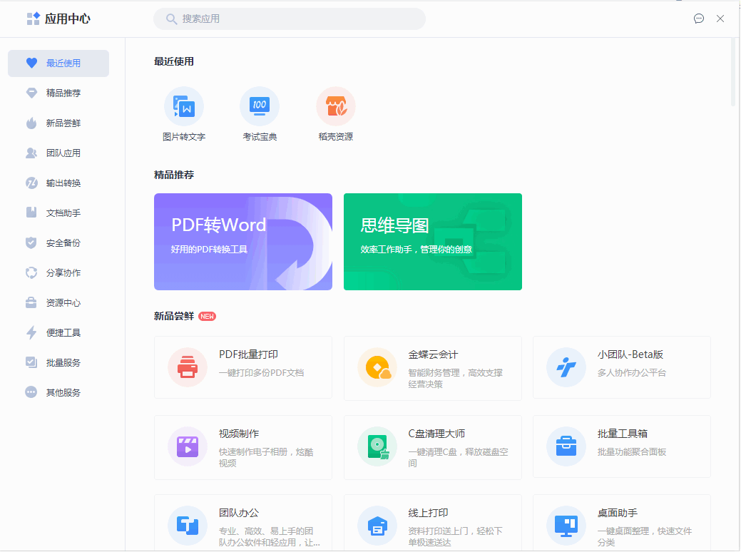Close the 应用中心 window
This screenshot has height=552, width=741.
(x=720, y=19)
